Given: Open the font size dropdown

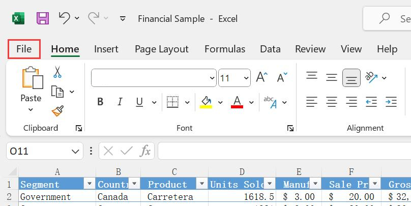Looking at the screenshot, I should 247,78.
